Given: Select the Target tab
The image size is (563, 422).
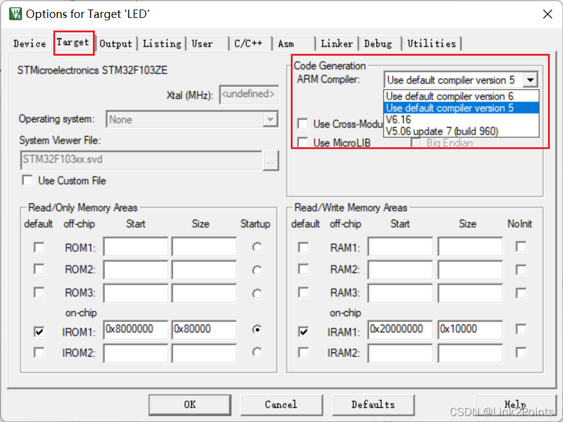Looking at the screenshot, I should (x=73, y=42).
